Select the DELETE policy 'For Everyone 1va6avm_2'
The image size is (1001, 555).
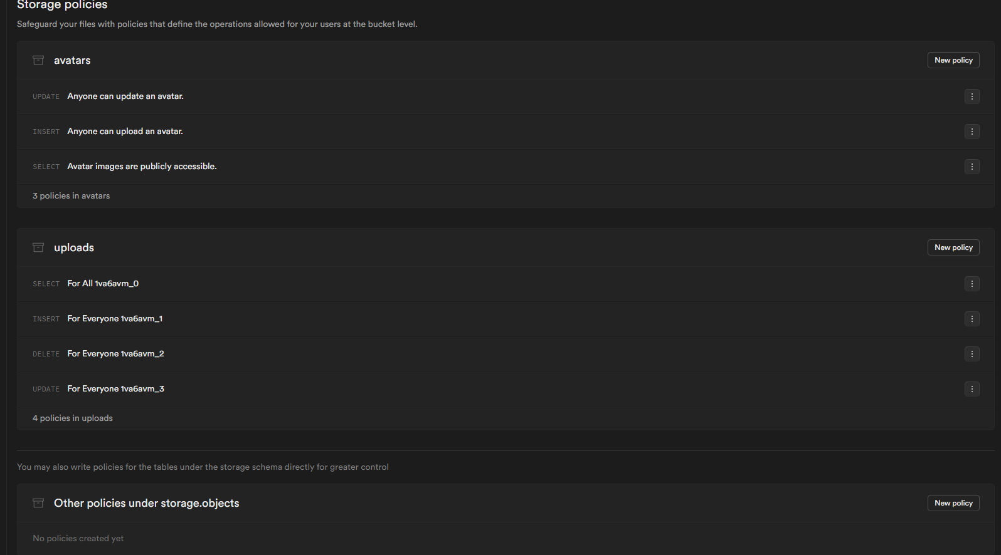115,354
